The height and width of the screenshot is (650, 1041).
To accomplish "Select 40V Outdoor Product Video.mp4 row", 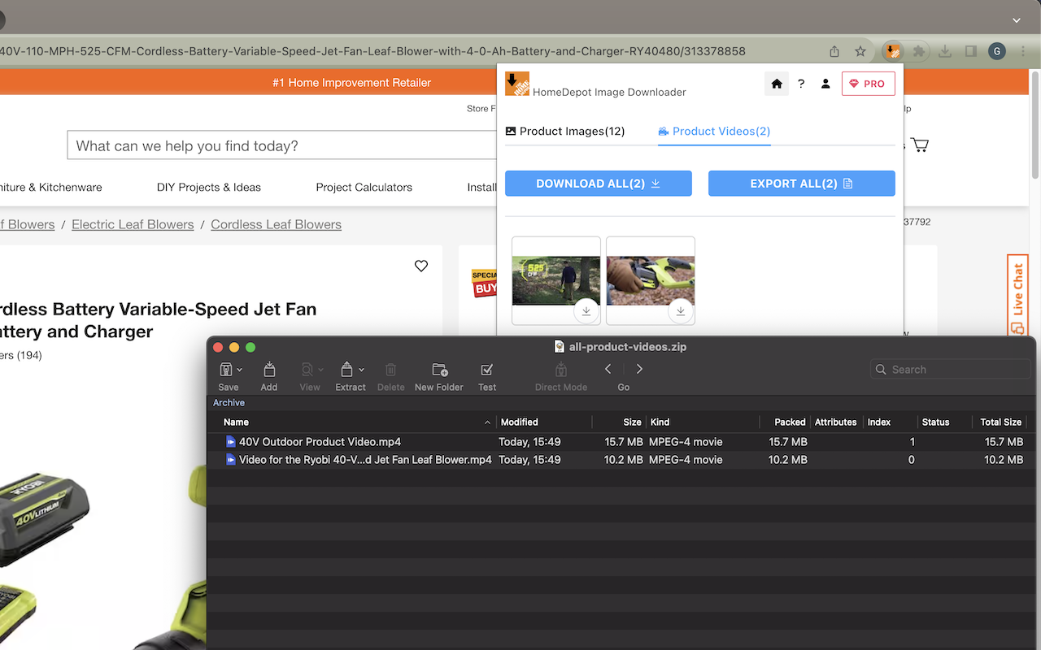I will pyautogui.click(x=623, y=442).
